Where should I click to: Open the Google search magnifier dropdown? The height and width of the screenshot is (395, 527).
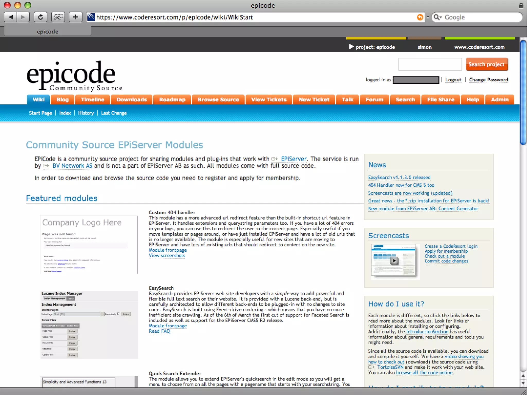[x=437, y=17]
